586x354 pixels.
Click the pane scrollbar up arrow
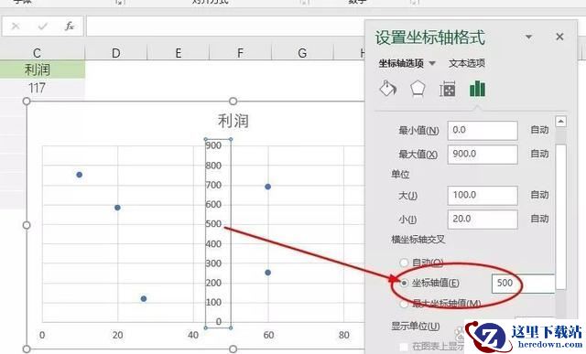pos(561,122)
